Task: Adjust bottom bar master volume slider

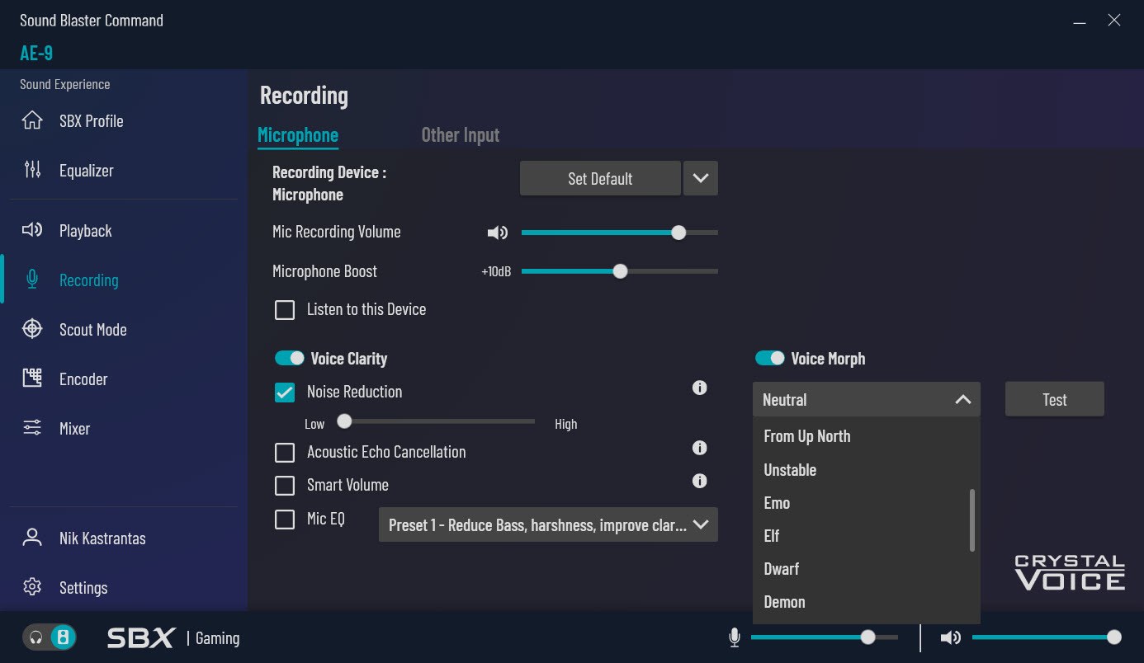Action: pos(1047,637)
